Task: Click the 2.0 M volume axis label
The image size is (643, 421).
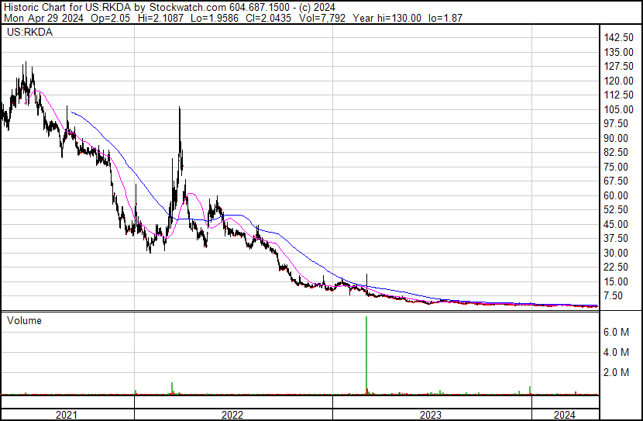Action: point(619,373)
